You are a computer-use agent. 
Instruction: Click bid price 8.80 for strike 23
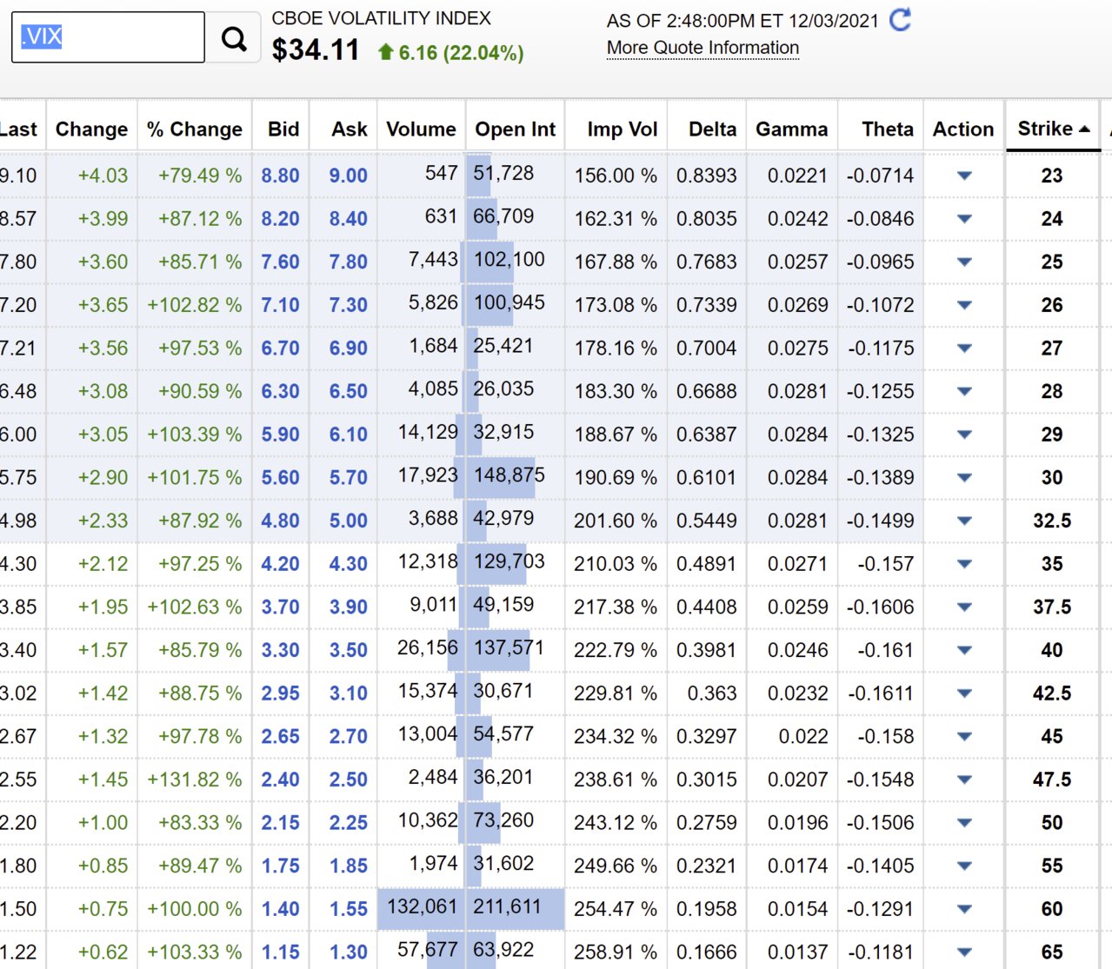[280, 176]
